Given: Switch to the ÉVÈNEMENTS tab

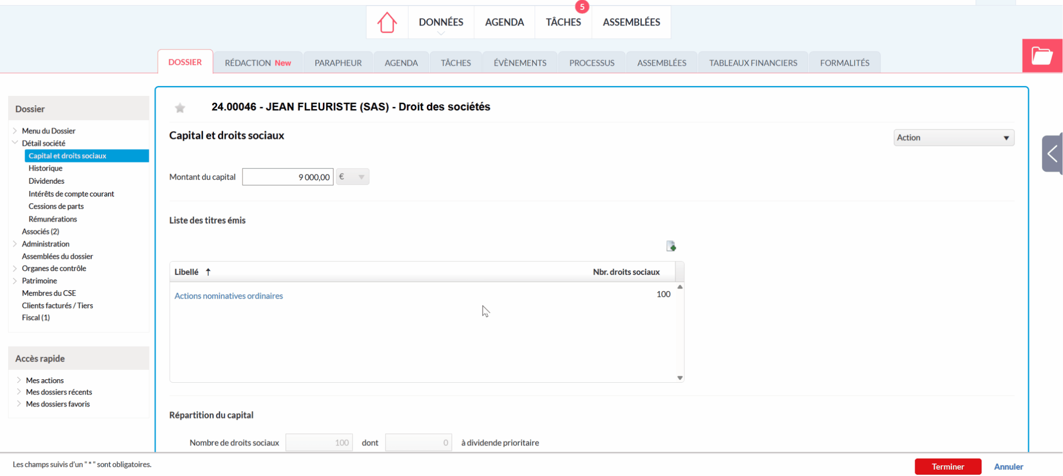Looking at the screenshot, I should coord(520,63).
